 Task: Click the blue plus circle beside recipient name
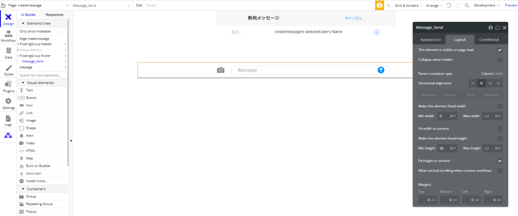point(377,32)
